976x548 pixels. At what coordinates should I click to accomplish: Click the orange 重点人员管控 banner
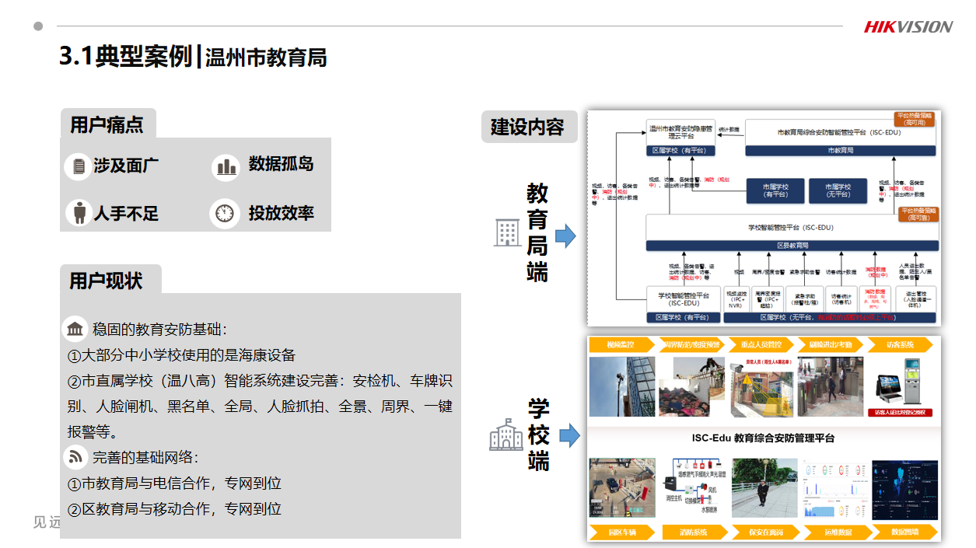760,344
